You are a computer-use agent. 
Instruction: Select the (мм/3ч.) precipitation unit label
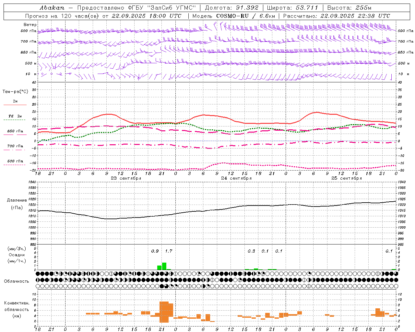pos(17,249)
